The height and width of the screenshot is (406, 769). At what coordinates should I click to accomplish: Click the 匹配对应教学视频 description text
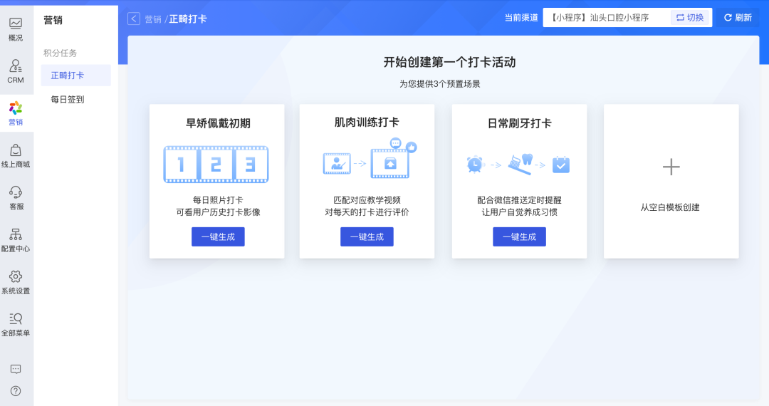tap(367, 200)
